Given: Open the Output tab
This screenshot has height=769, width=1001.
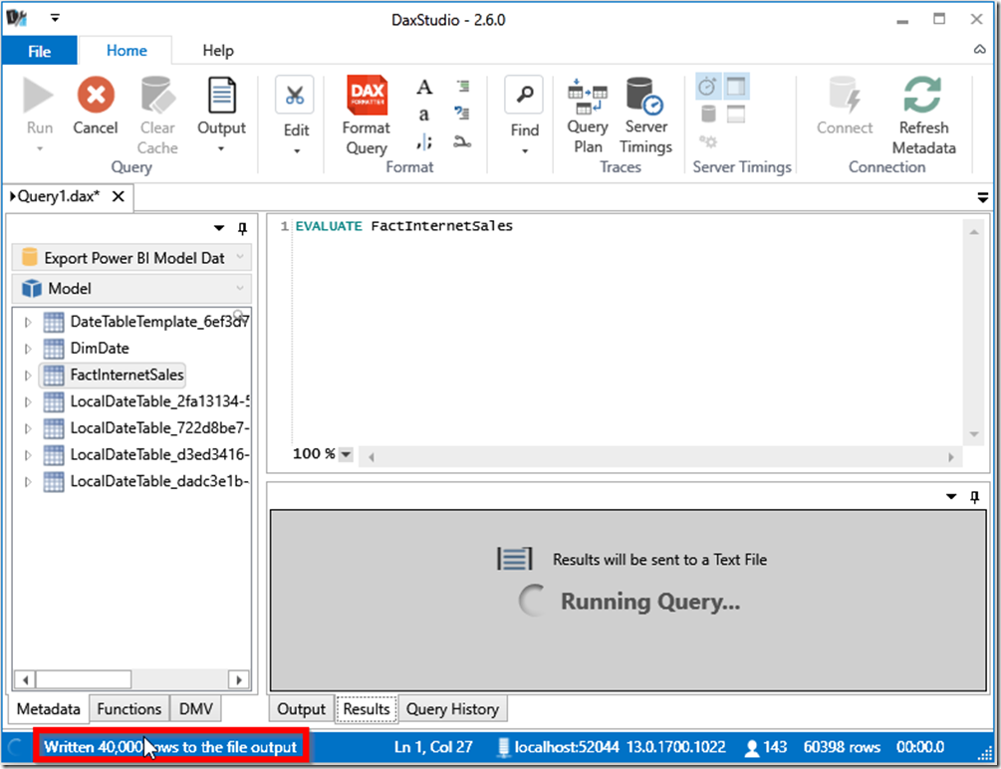Looking at the screenshot, I should click(x=301, y=709).
